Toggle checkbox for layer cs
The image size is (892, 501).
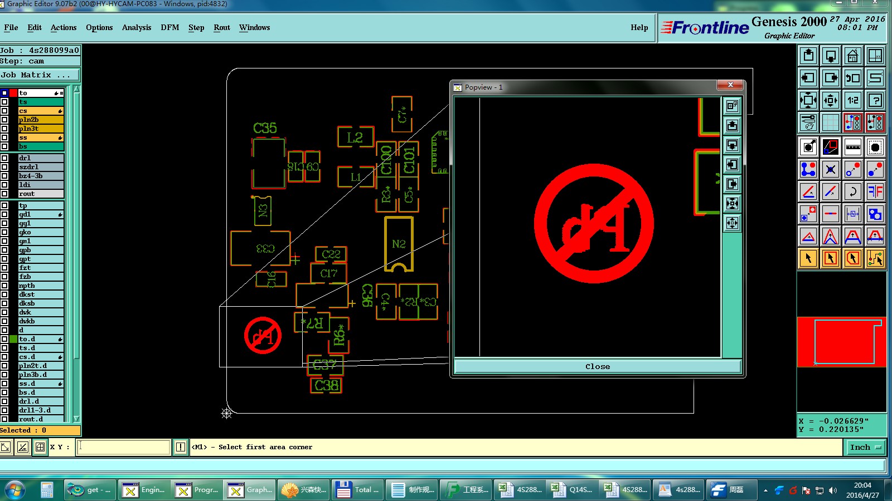[4, 111]
